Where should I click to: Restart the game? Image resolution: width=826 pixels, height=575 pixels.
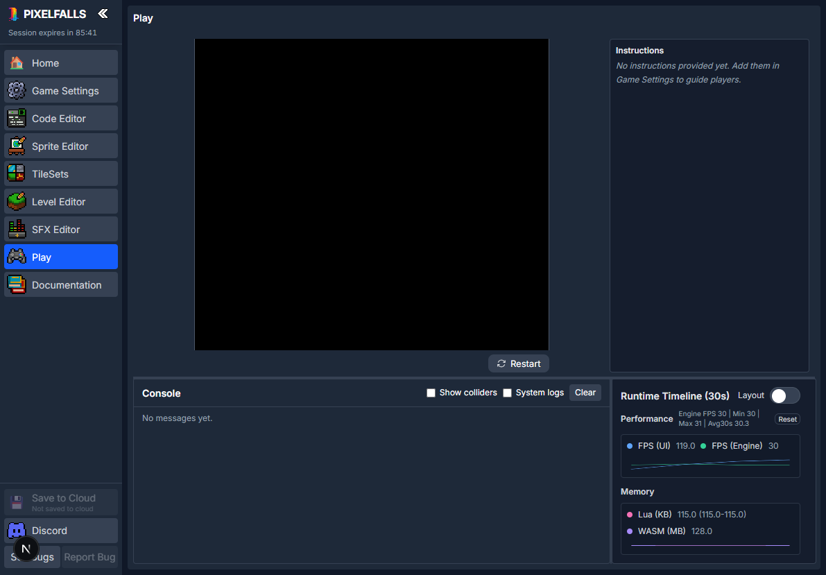tap(518, 363)
